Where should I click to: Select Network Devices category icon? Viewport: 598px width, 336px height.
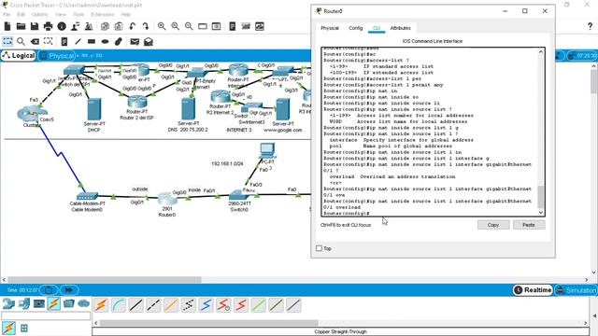(8, 303)
